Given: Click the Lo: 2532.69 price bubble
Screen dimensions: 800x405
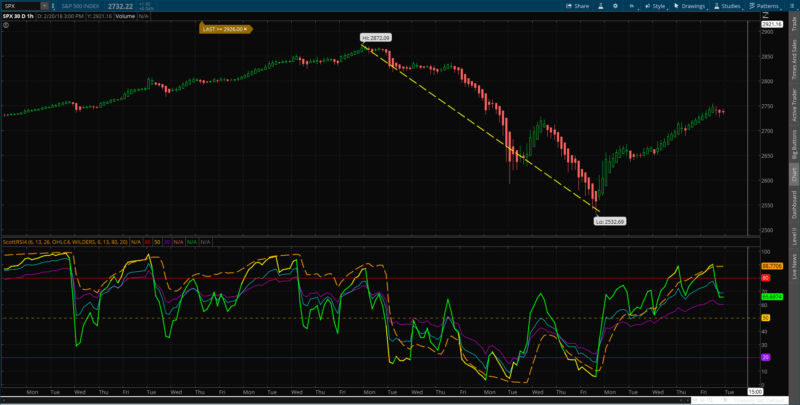Looking at the screenshot, I should [x=610, y=222].
